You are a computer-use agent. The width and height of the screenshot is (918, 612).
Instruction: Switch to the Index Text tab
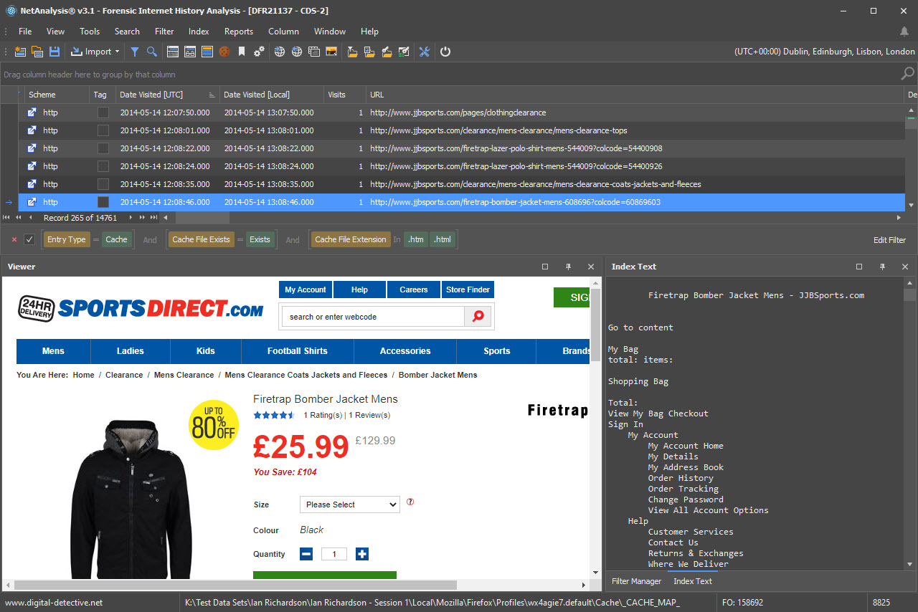[693, 581]
